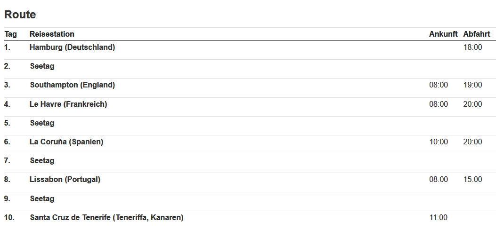Viewport: 496px width, 237px height.
Task: Click La Coruña arrival time 10:00
Action: click(439, 142)
